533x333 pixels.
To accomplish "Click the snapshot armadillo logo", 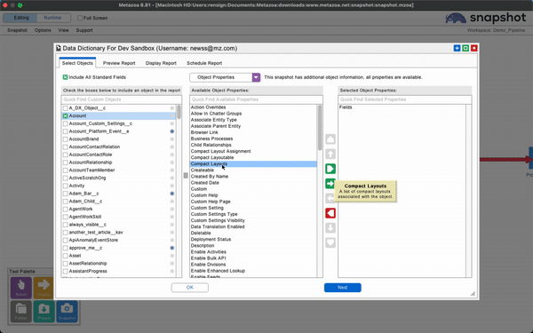I will pos(456,18).
